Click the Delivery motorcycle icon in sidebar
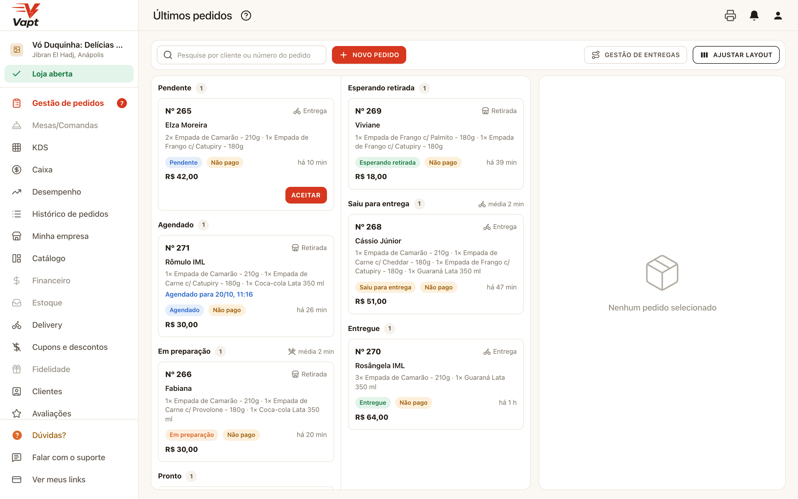Image resolution: width=798 pixels, height=499 pixels. pos(17,325)
